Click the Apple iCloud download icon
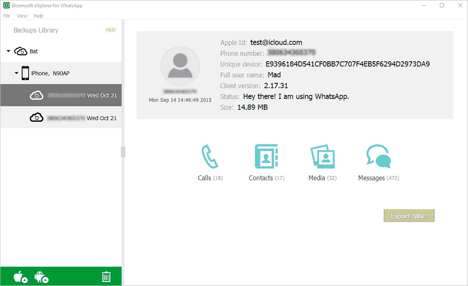468x286 pixels. pos(21,277)
